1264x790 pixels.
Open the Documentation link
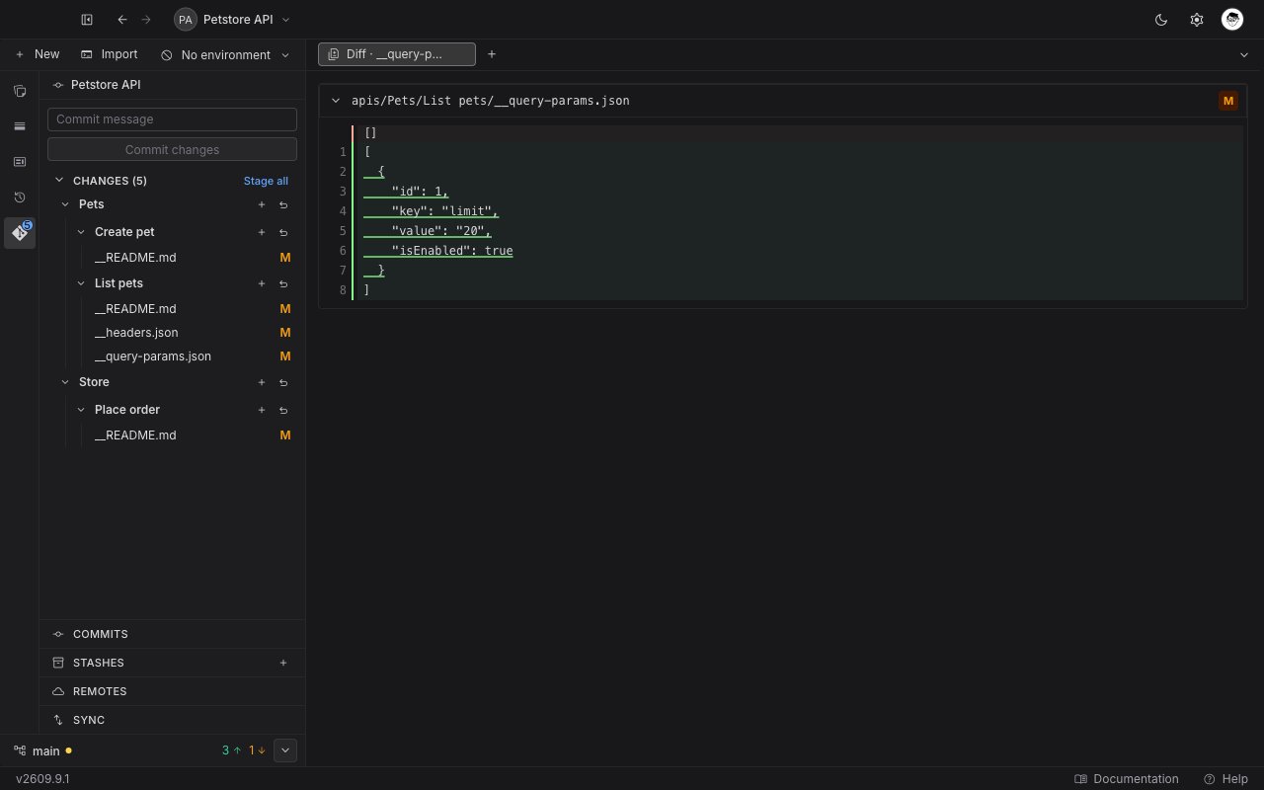1127,779
